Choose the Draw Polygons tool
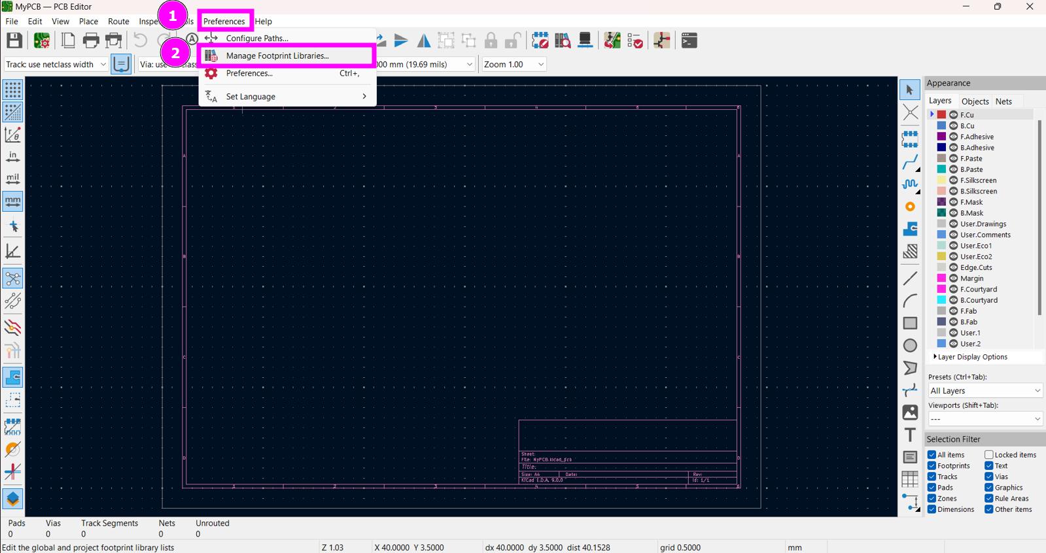This screenshot has width=1046, height=553. pos(910,368)
